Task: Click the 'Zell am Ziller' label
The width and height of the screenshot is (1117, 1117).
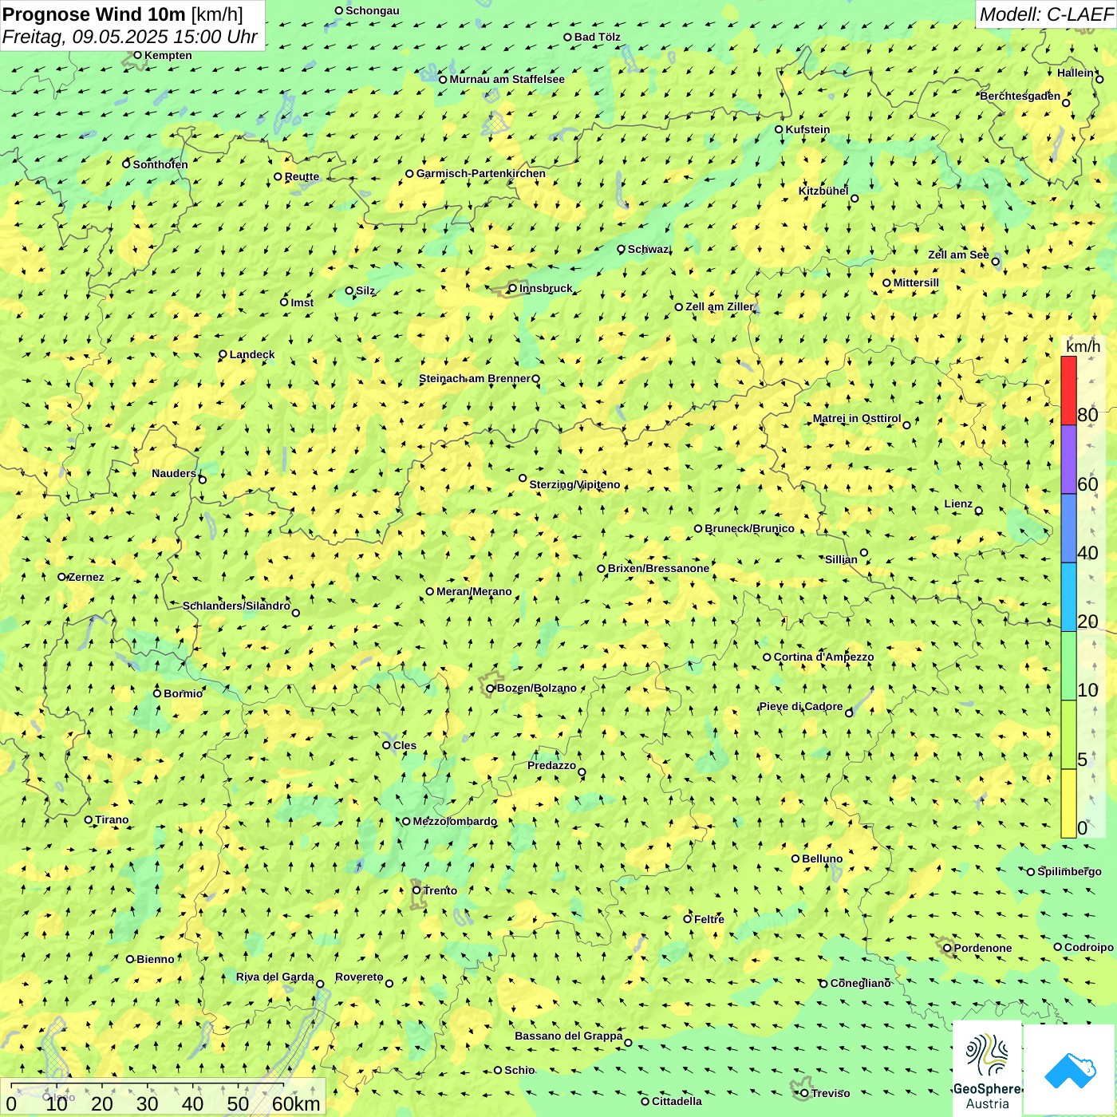Action: pos(719,306)
